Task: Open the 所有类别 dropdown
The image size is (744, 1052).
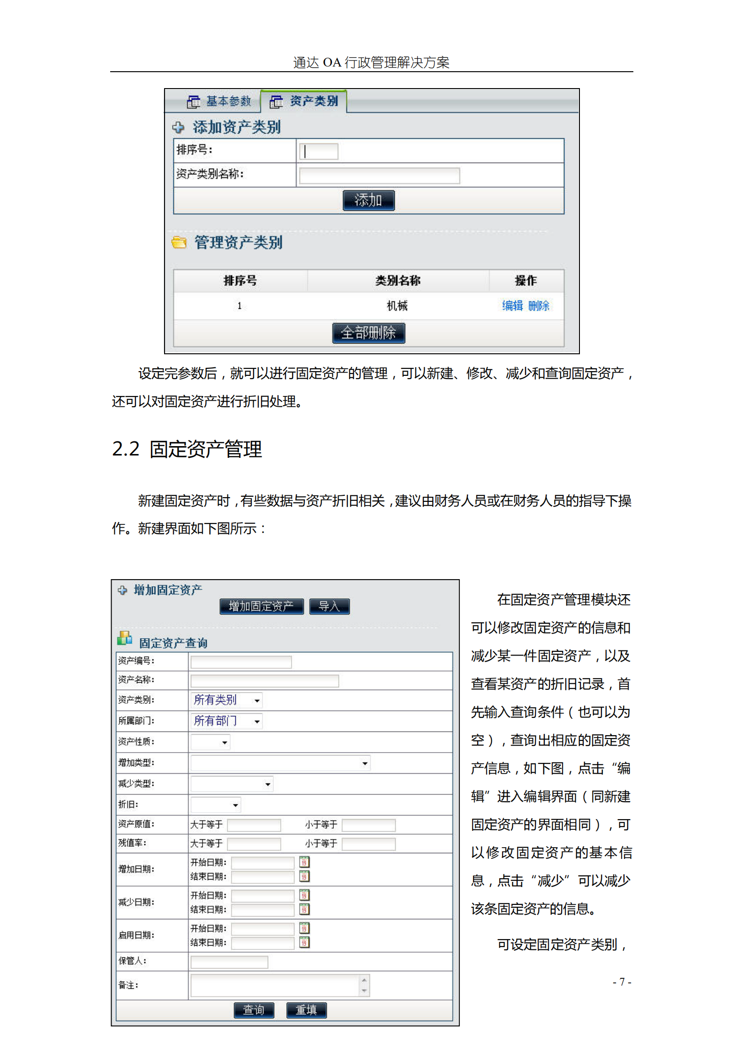Action: coord(226,700)
